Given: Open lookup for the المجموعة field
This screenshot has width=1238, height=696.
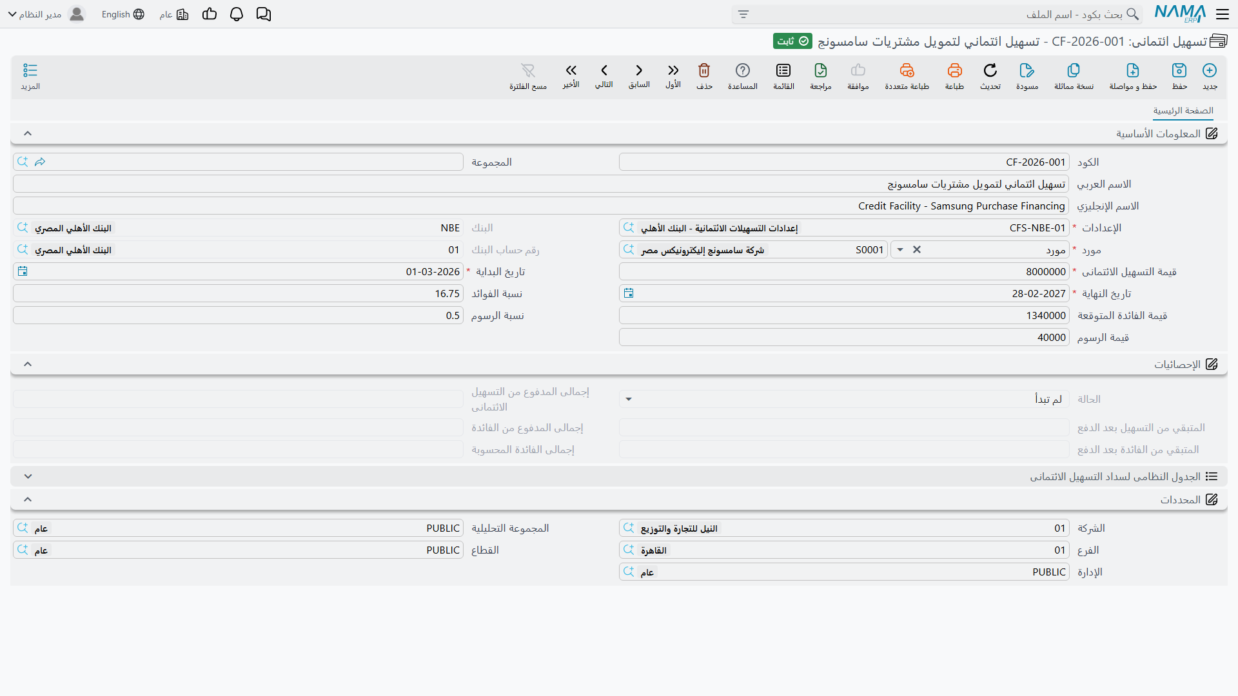Looking at the screenshot, I should point(23,162).
